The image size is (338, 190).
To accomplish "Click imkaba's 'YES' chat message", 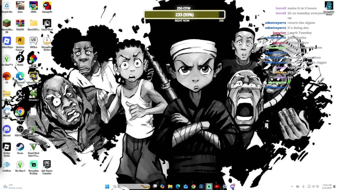I will coord(290,72).
